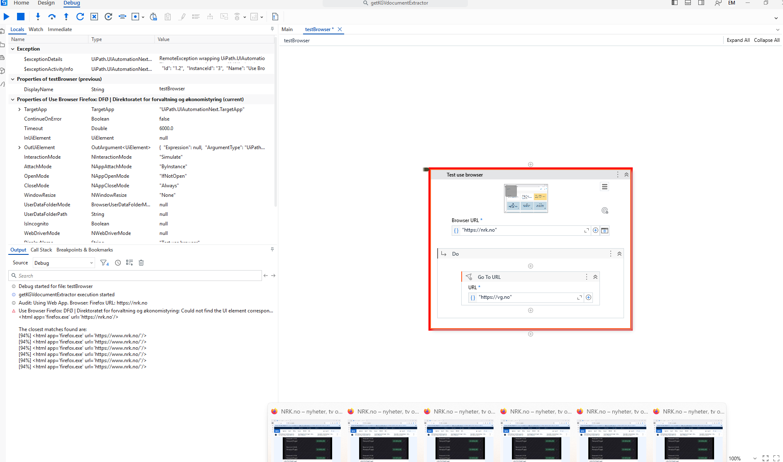The image size is (783, 462).
Task: Click the Go To URL field with vg.no
Action: coord(526,298)
